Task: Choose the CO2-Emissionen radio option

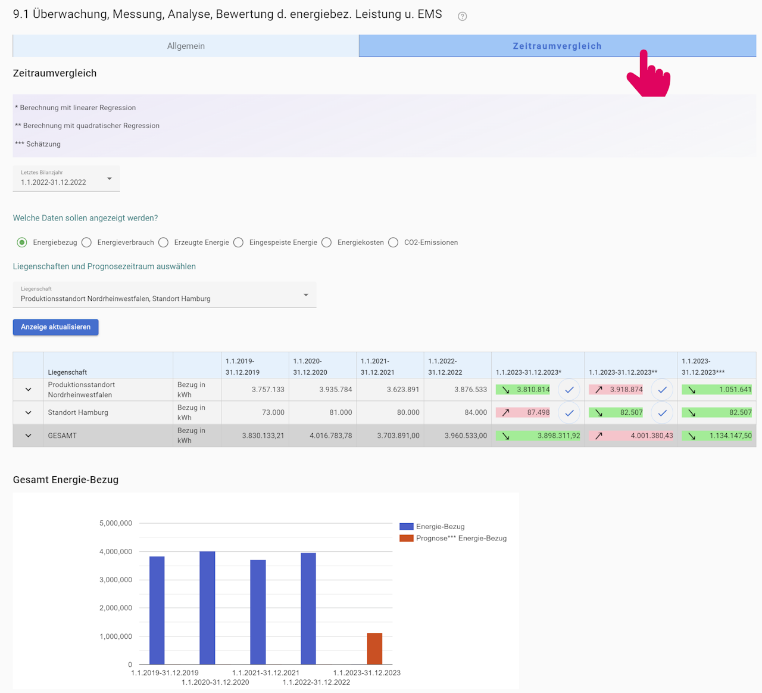Action: (x=394, y=243)
